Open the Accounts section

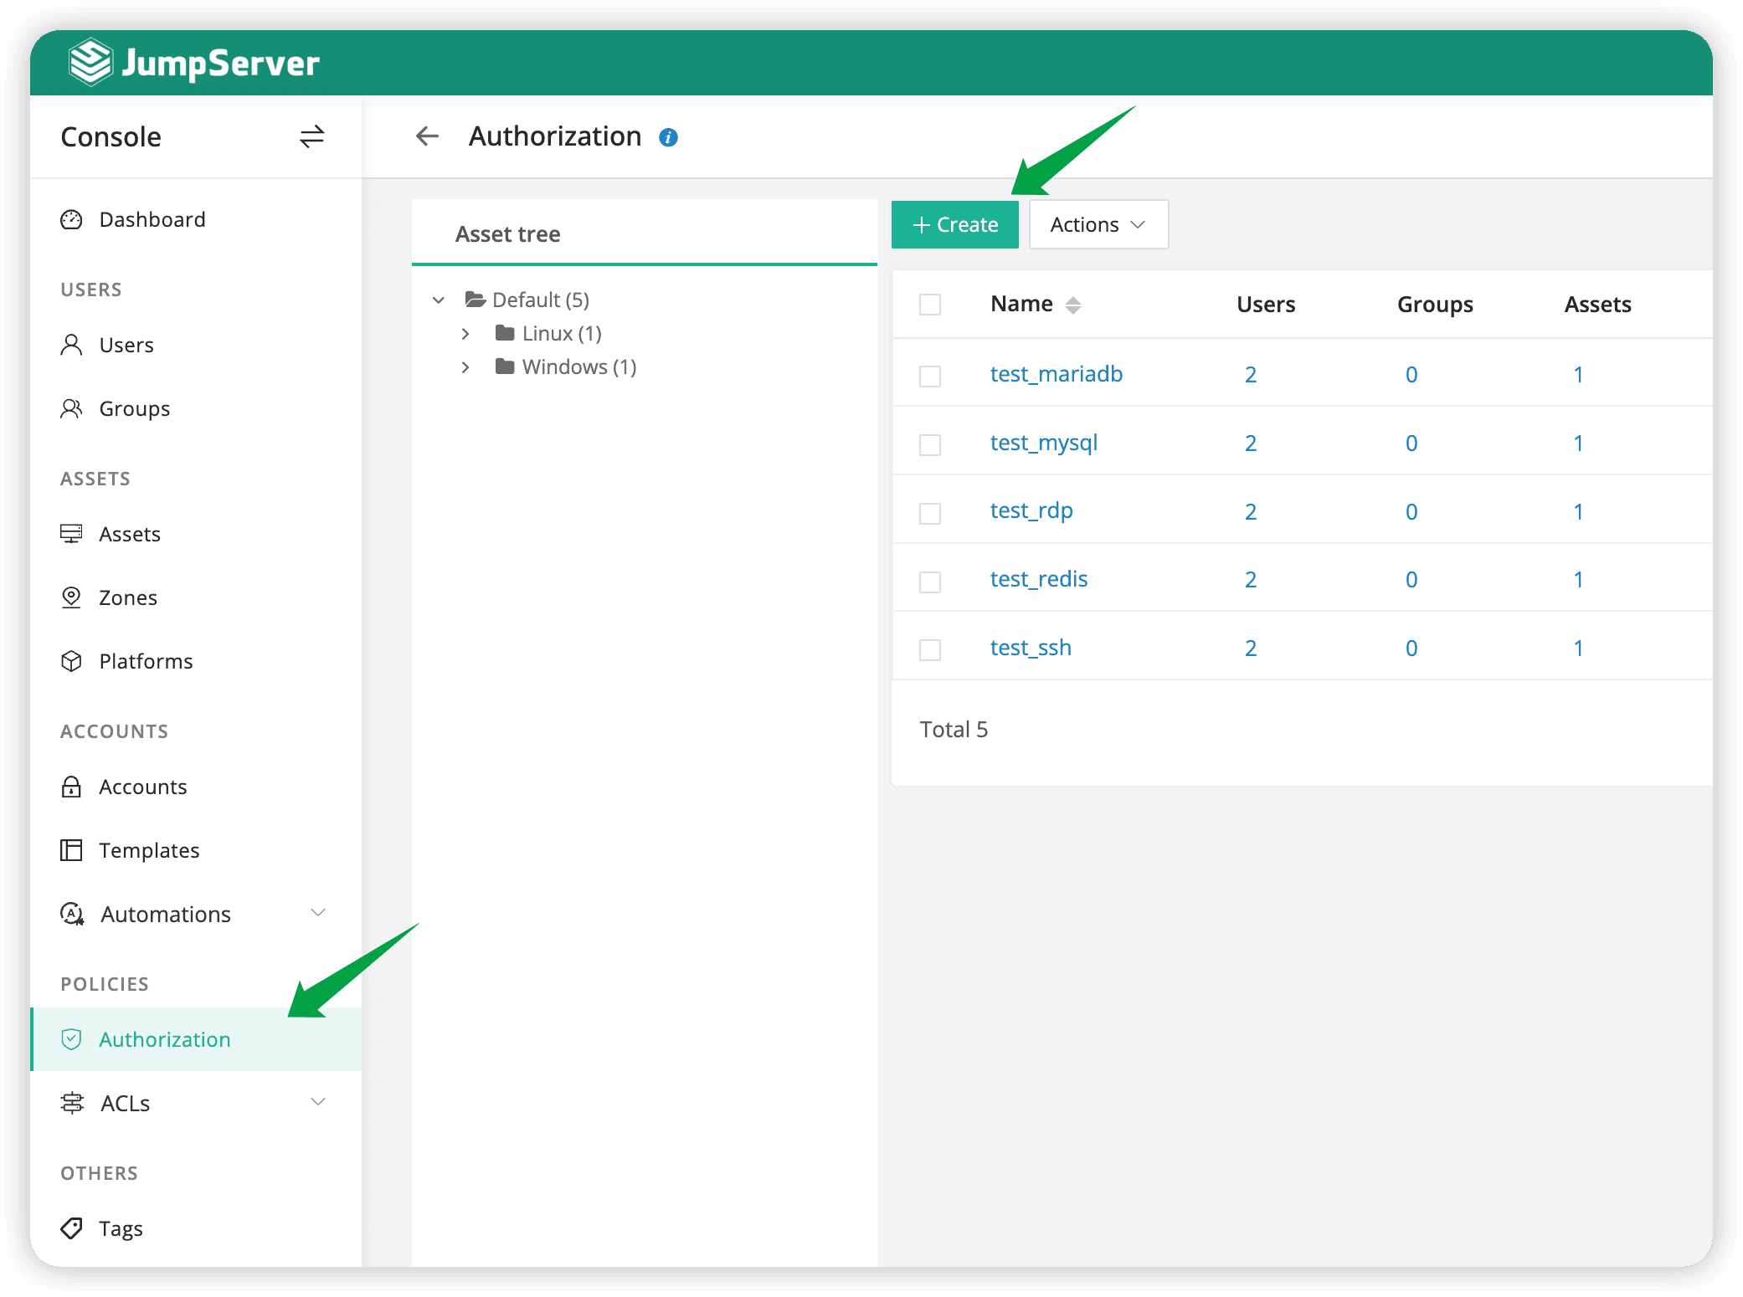click(x=143, y=786)
